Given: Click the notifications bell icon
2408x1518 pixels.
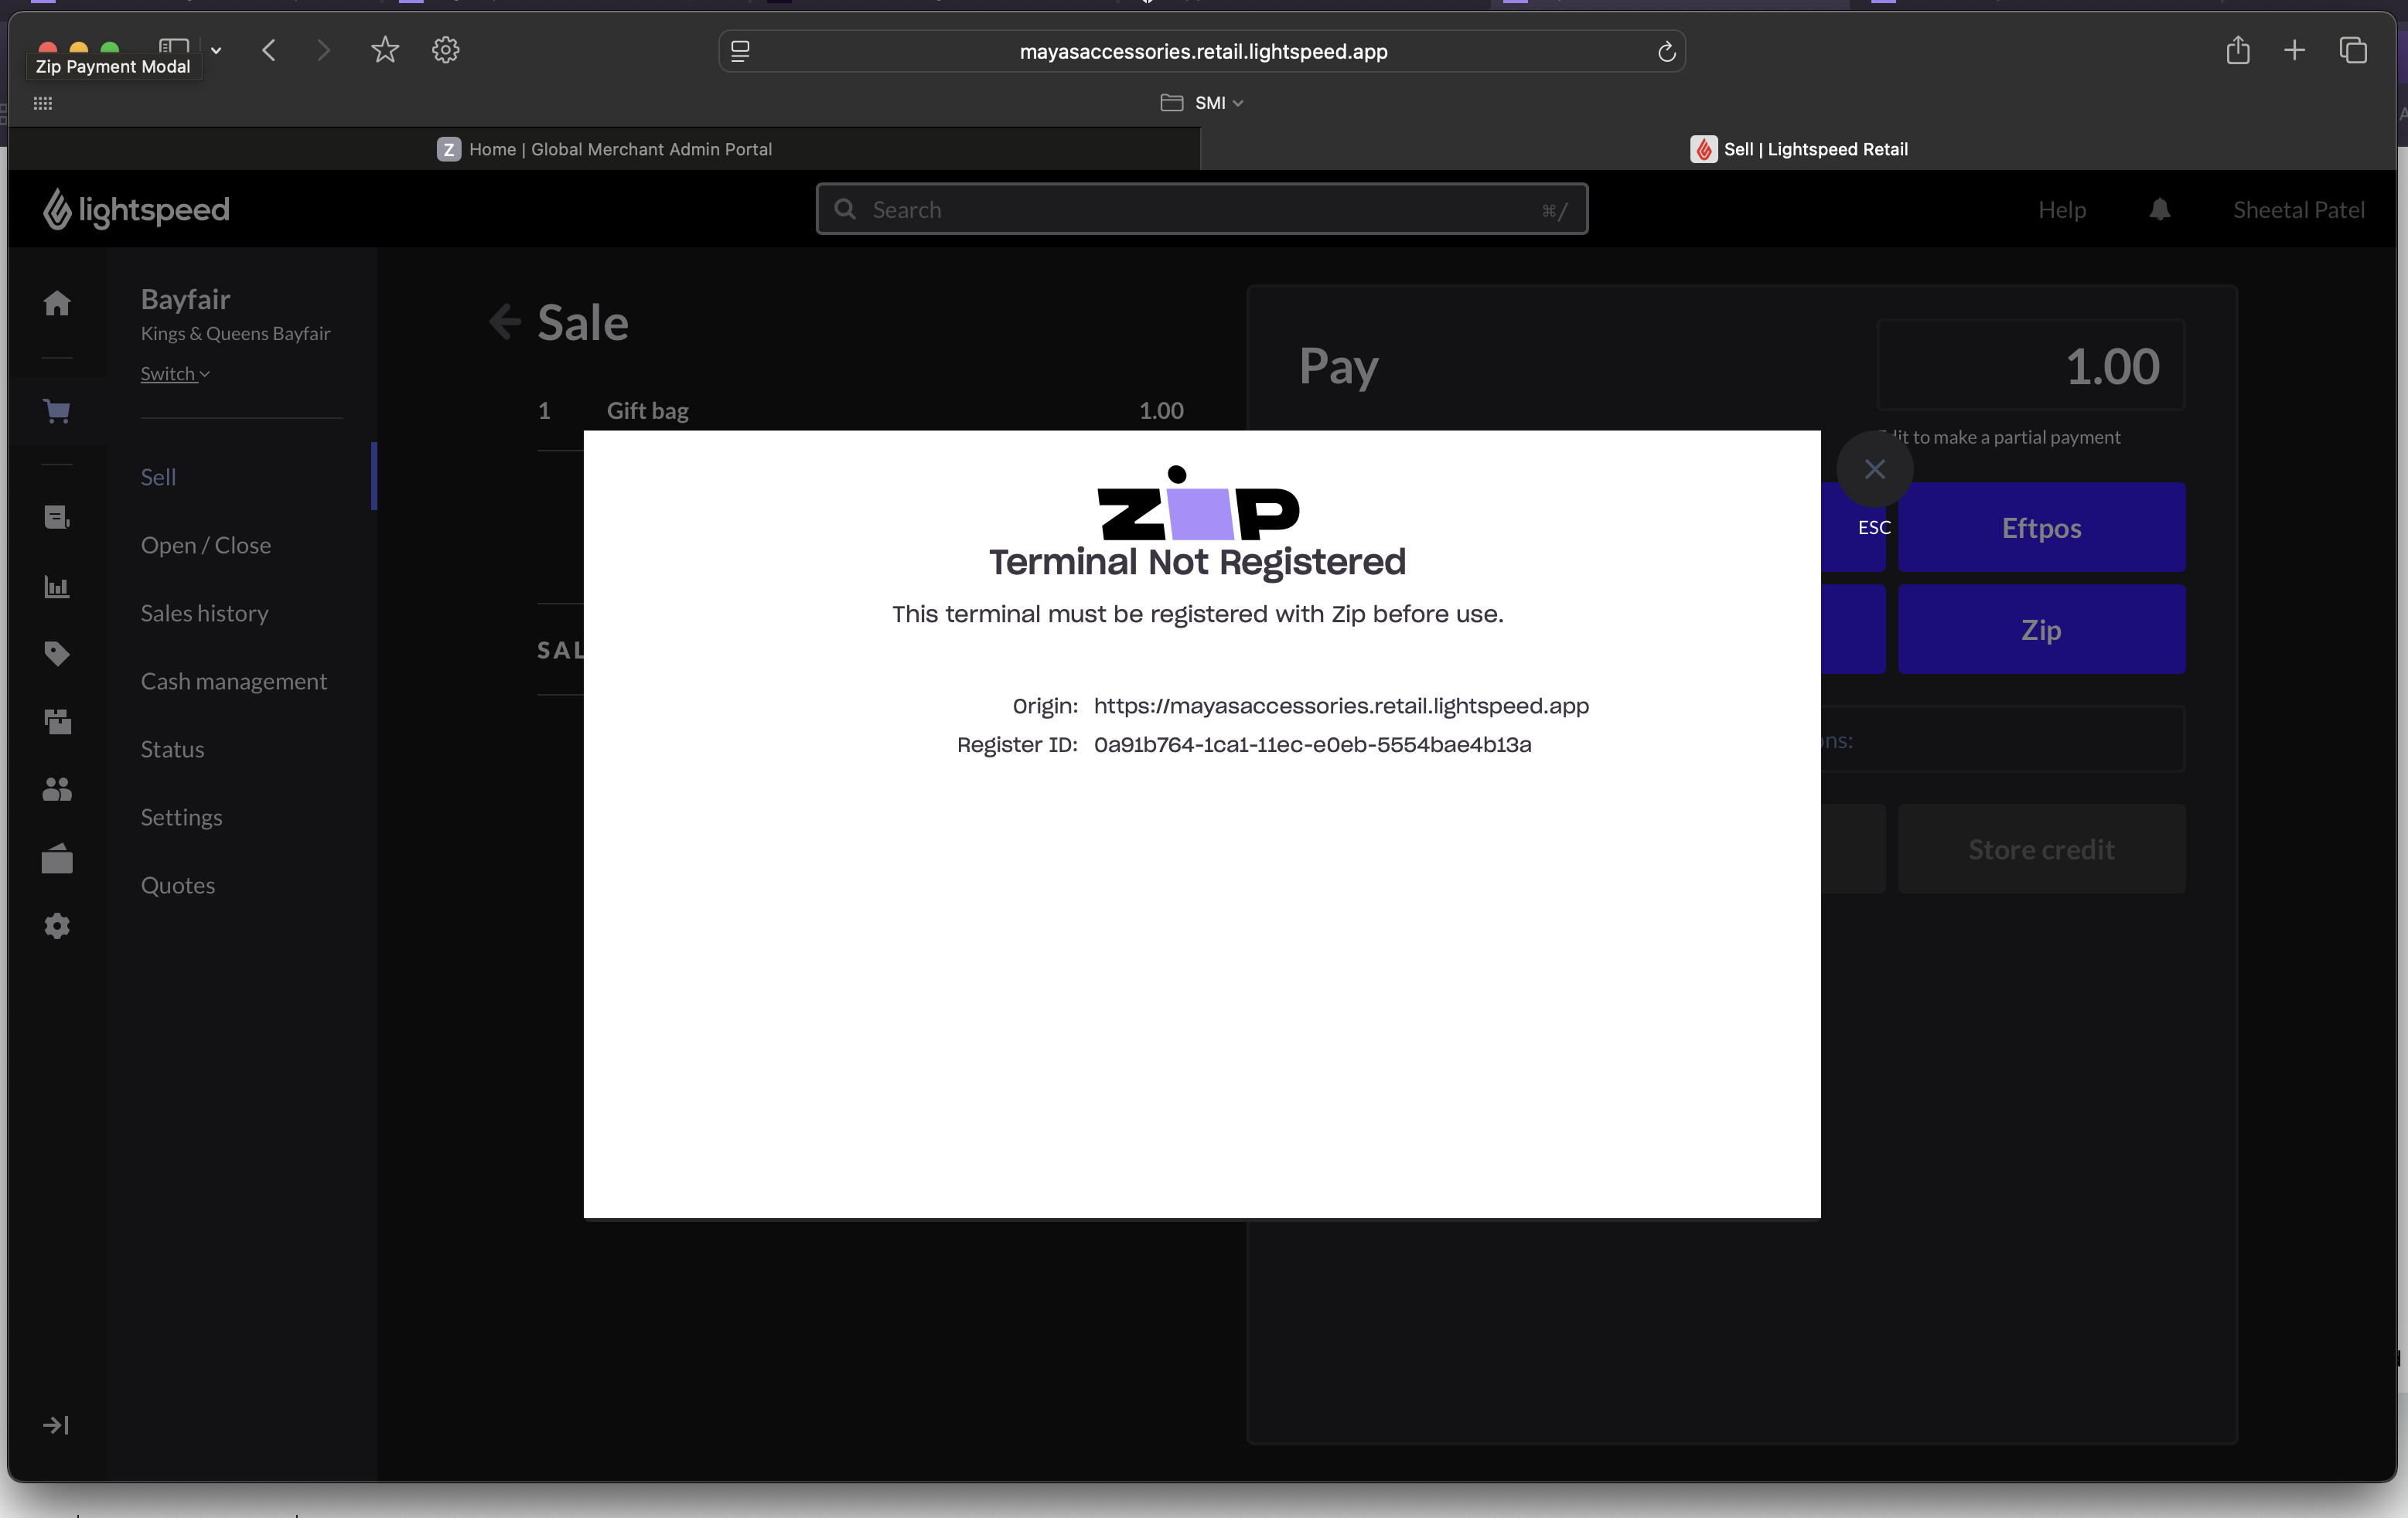Looking at the screenshot, I should coord(2159,210).
